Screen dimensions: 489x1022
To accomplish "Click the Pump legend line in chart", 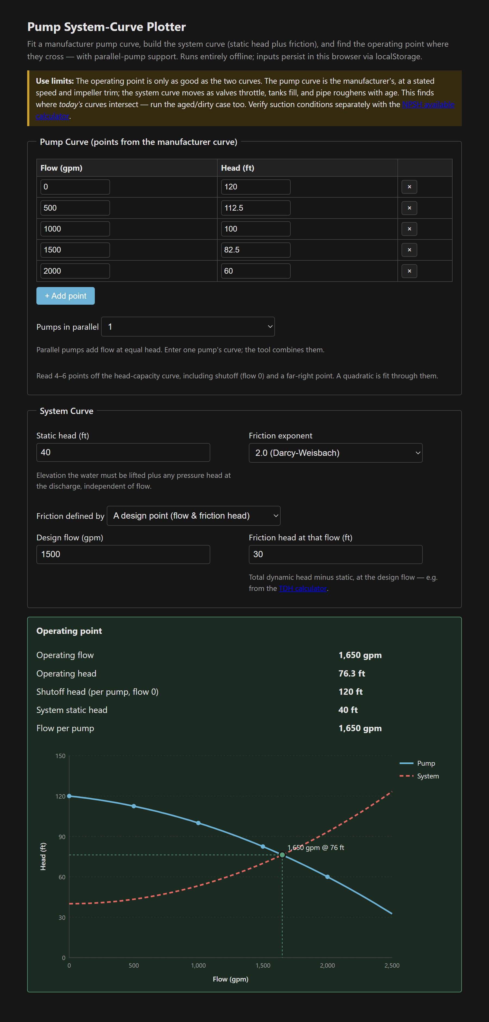I will [x=406, y=763].
